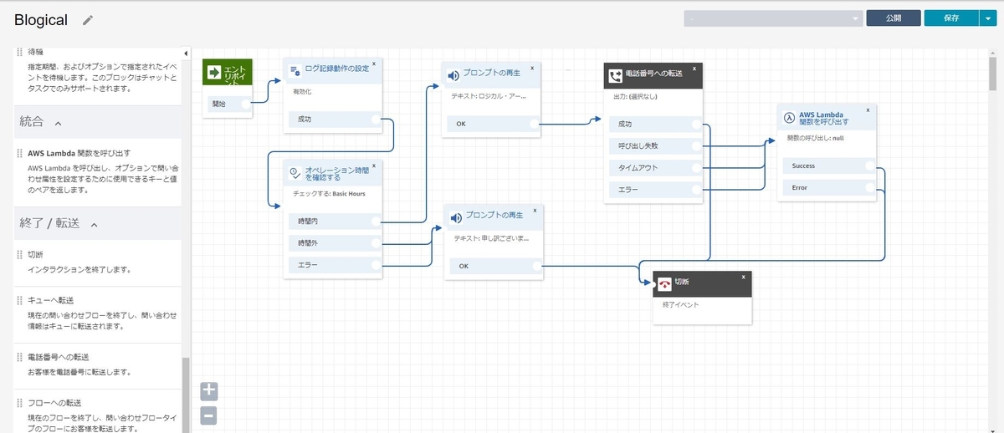Click エラー connector on the 電話番号への転送 block
The image size is (1004, 433).
[695, 190]
